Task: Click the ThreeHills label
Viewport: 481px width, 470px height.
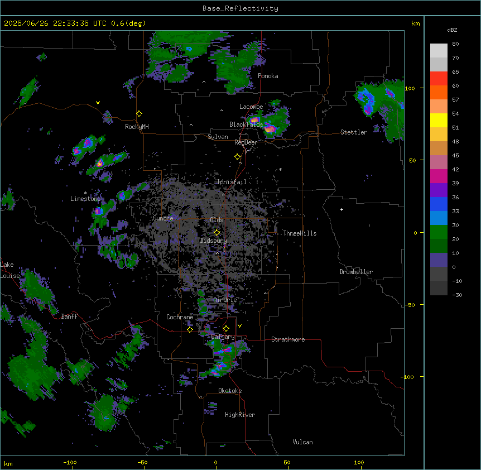Action: coord(300,233)
